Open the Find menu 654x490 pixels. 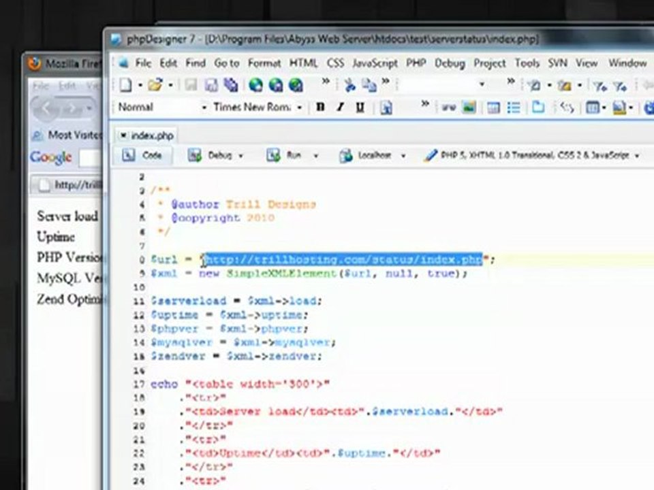(196, 63)
